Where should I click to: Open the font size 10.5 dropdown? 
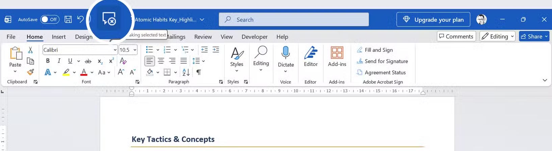click(x=135, y=50)
